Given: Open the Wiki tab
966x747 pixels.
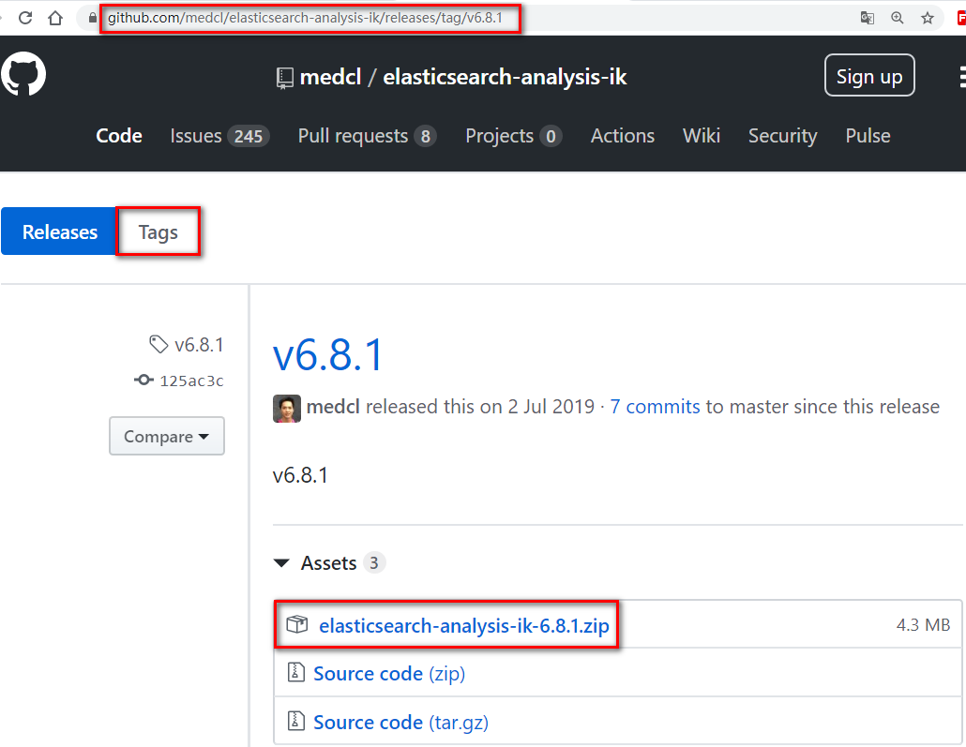Looking at the screenshot, I should click(702, 136).
